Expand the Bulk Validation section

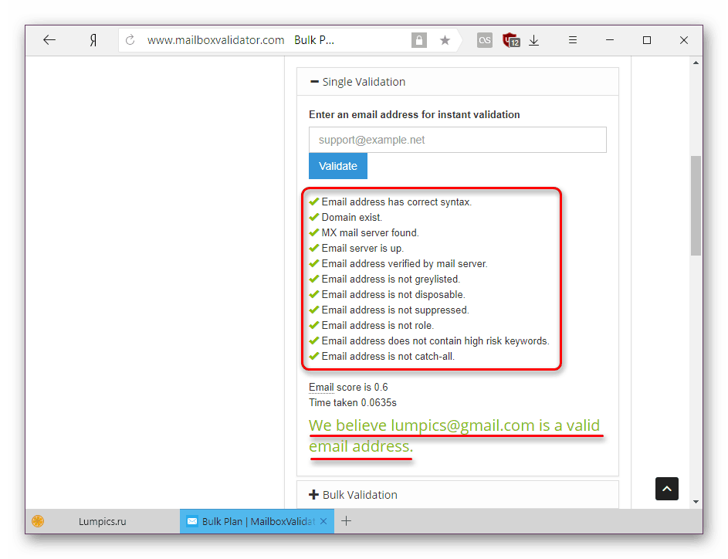click(354, 495)
